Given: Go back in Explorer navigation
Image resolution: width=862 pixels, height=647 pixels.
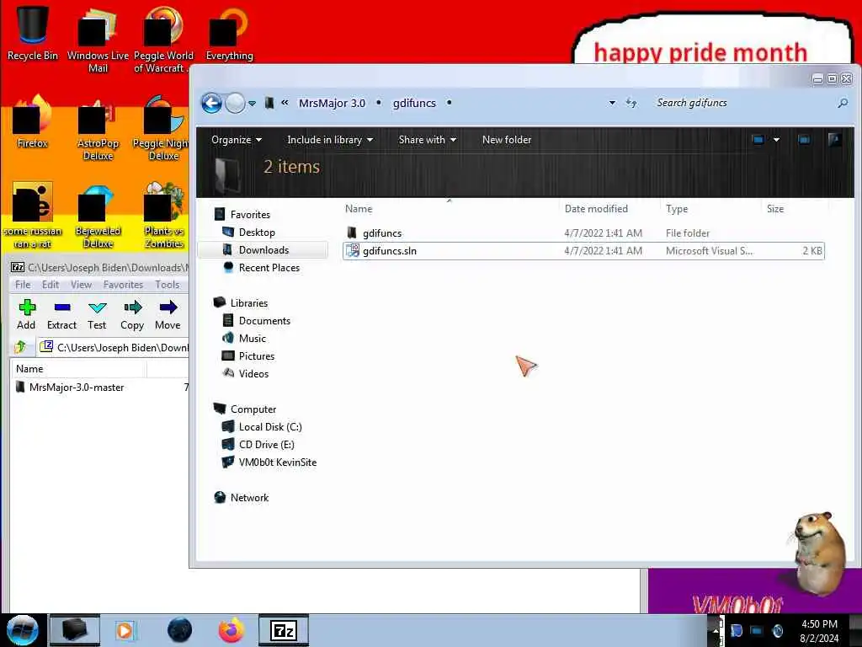Looking at the screenshot, I should (211, 103).
